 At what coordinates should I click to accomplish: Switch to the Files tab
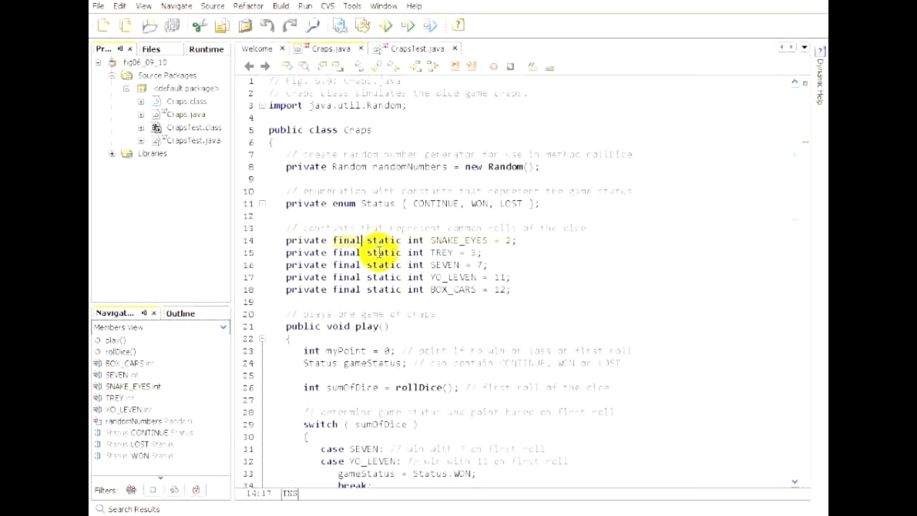pyautogui.click(x=151, y=49)
